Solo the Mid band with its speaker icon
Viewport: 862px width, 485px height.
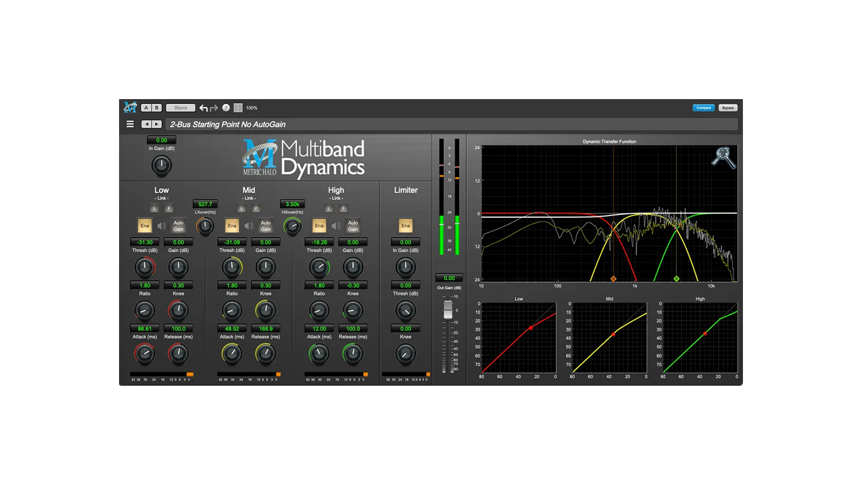coord(249,226)
